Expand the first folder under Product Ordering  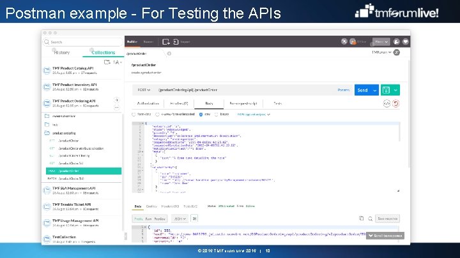pos(47,116)
